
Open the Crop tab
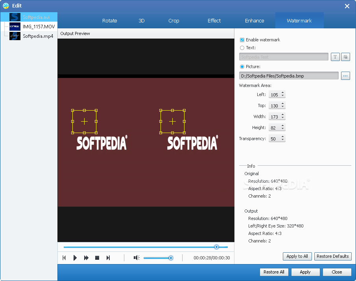pyautogui.click(x=174, y=21)
